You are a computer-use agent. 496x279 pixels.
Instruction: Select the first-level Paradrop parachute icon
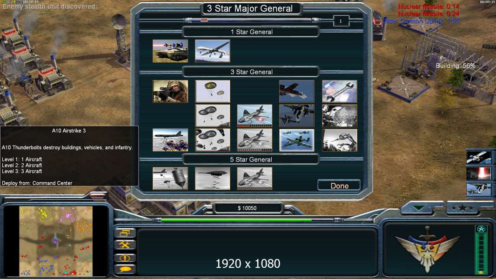[213, 91]
